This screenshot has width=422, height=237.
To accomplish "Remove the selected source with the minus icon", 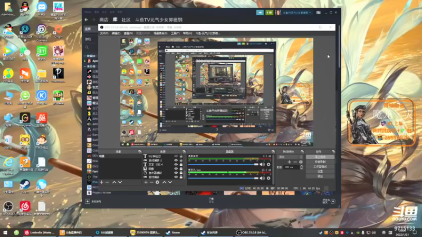I will pyautogui.click(x=151, y=182).
